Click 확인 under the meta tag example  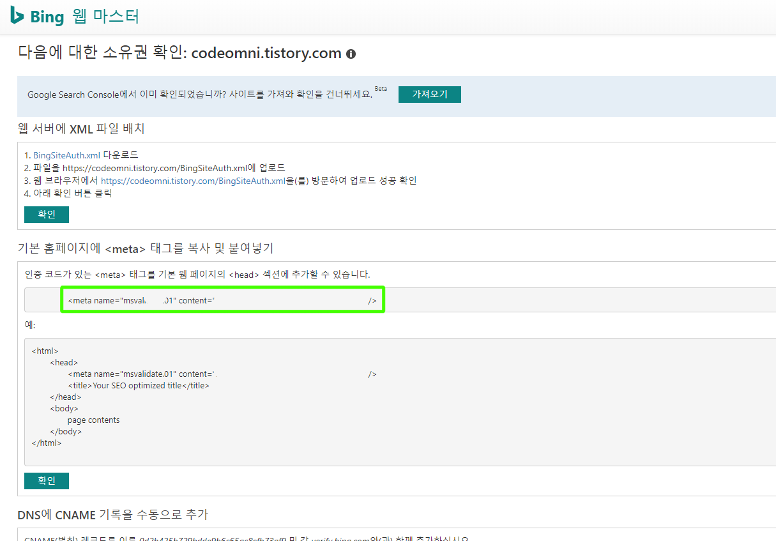(47, 481)
